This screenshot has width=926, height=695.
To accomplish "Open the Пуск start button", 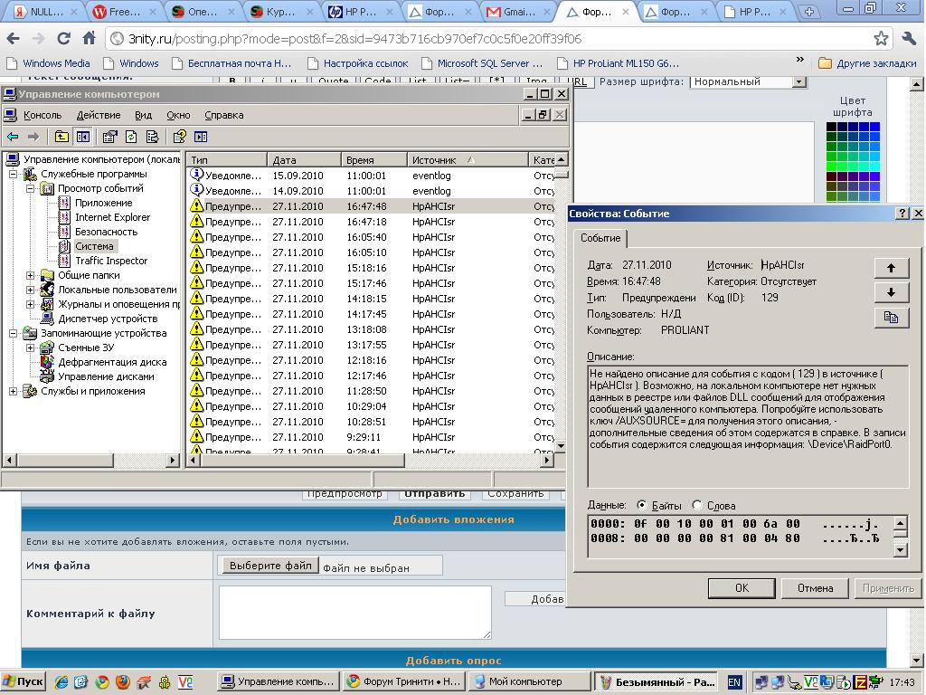I will point(24,681).
